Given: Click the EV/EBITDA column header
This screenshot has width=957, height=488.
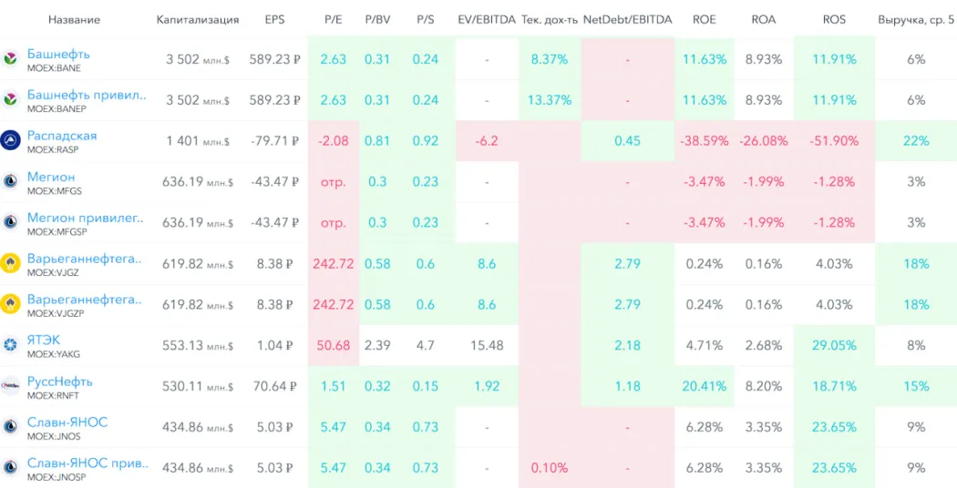Looking at the screenshot, I should (x=486, y=19).
